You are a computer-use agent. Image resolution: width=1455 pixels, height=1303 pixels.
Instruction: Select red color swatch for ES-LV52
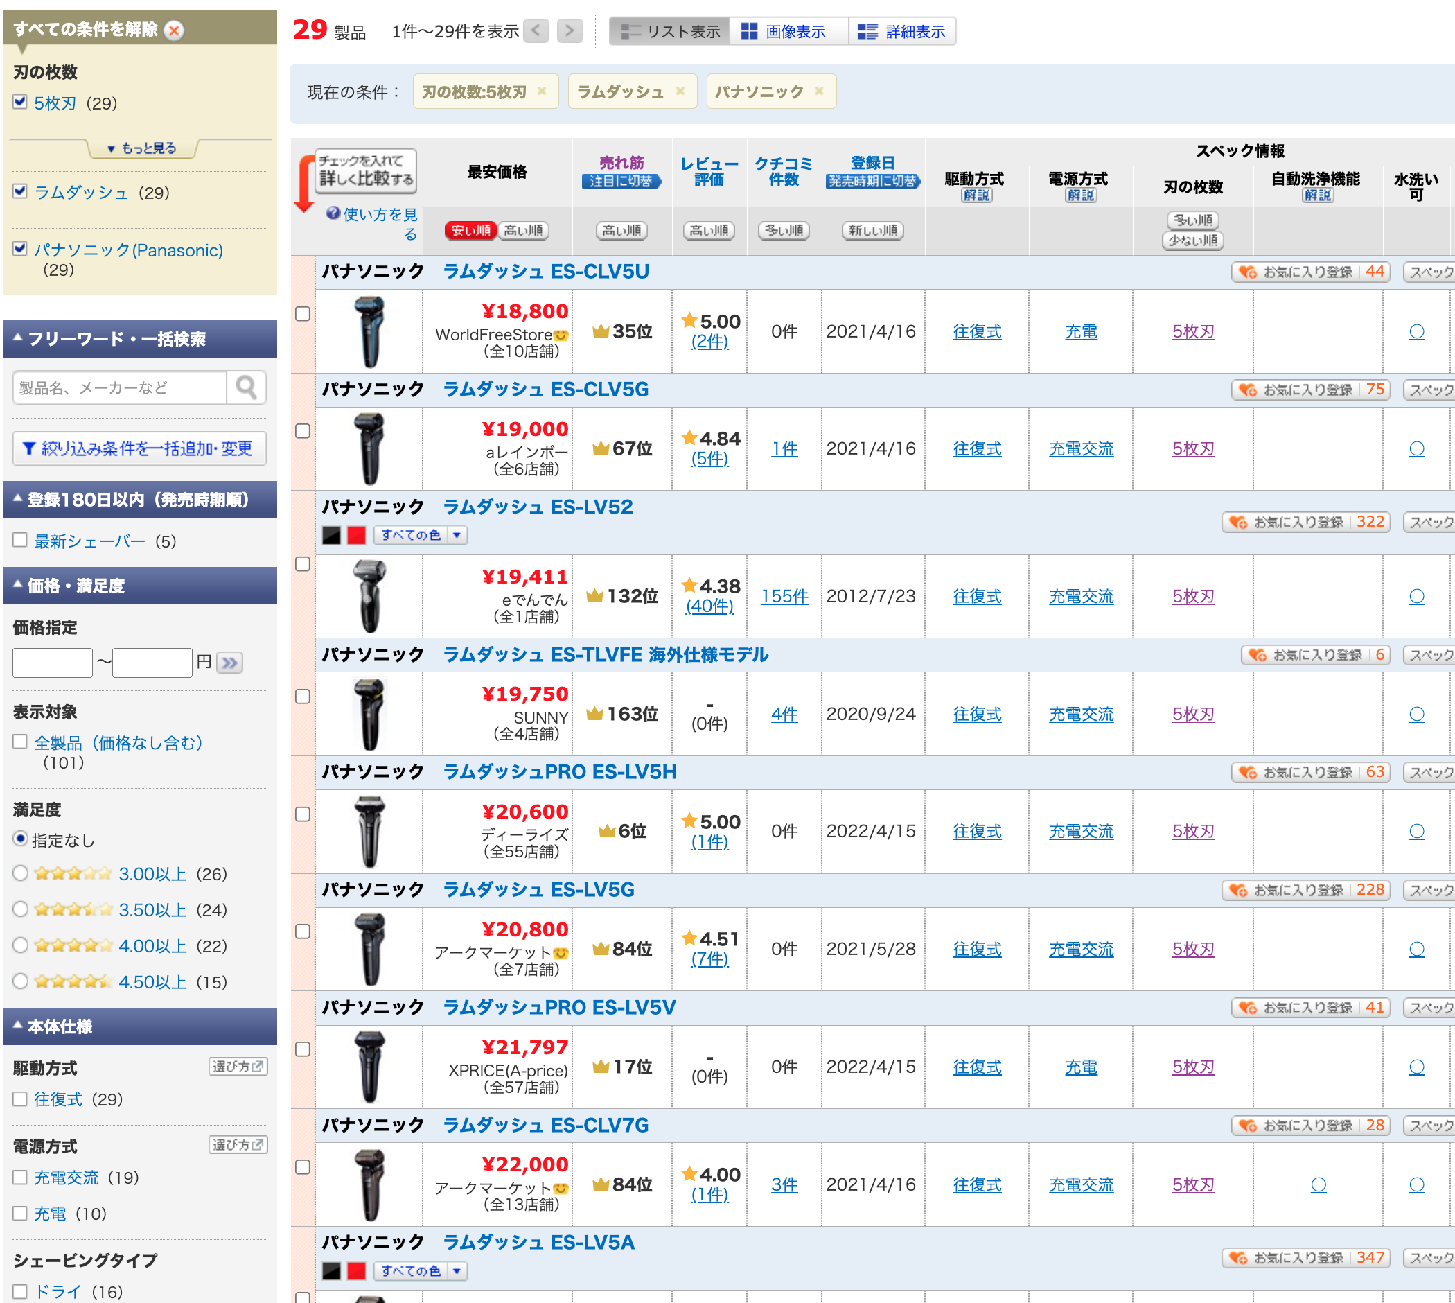click(x=356, y=535)
